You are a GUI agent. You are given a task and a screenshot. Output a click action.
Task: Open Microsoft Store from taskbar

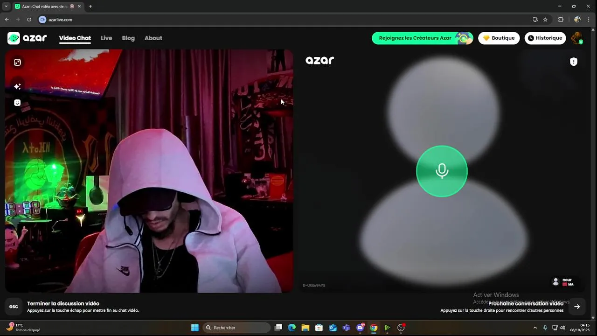coord(319,328)
